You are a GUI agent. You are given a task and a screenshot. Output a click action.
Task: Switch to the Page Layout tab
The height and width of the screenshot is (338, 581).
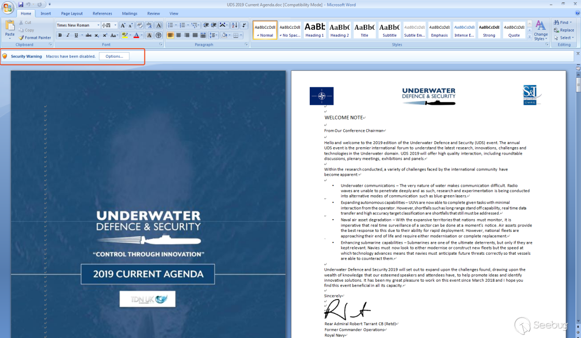[72, 13]
